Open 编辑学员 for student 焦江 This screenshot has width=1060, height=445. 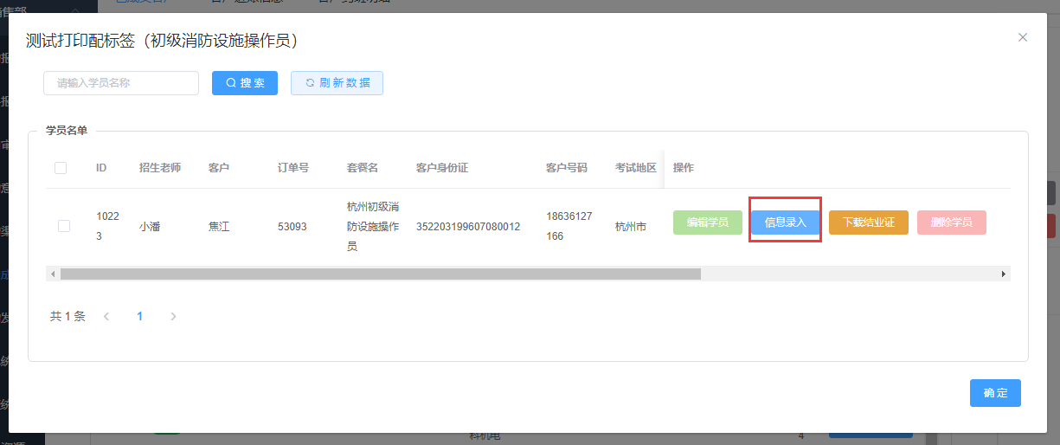[x=707, y=222]
